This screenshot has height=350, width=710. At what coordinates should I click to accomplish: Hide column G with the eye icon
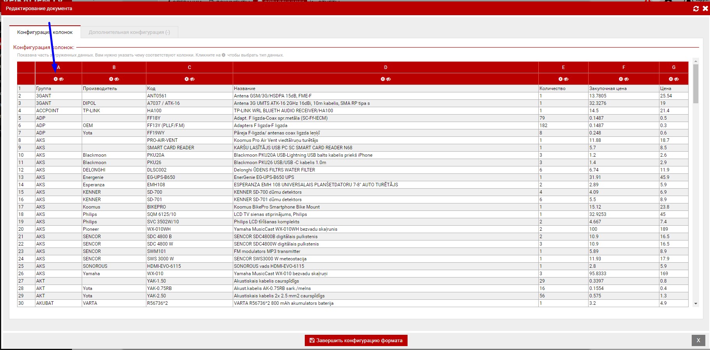(677, 79)
